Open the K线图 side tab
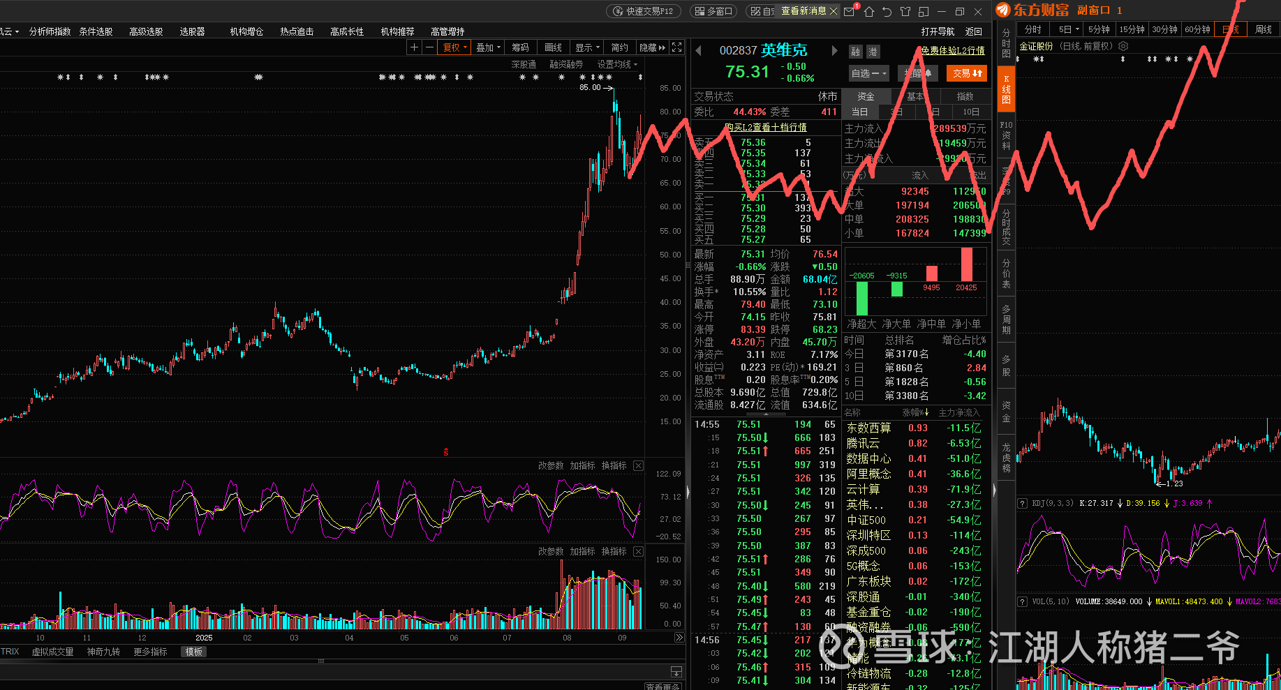 [1006, 89]
